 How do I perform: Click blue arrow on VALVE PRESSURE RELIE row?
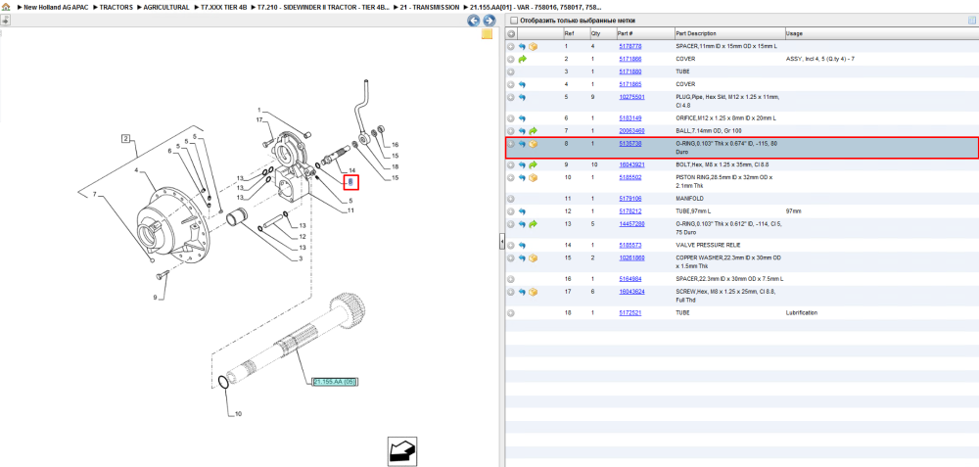[x=522, y=245]
